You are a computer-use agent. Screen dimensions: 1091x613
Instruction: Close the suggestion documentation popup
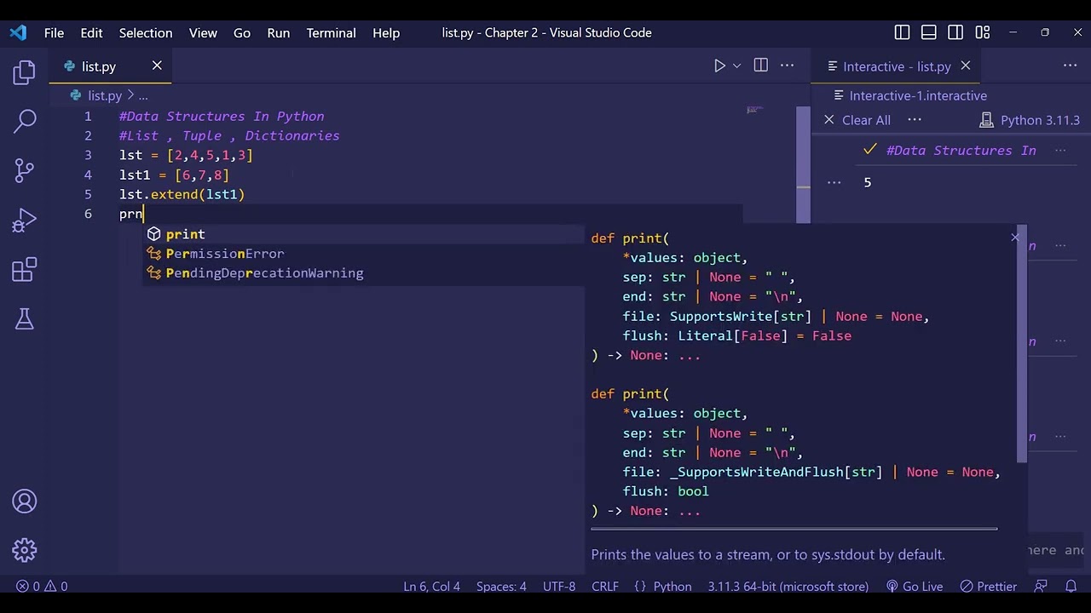(1015, 238)
